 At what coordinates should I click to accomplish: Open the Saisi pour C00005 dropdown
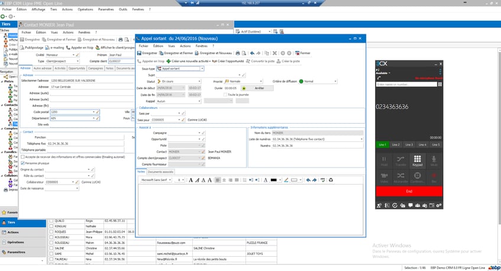[x=179, y=120]
